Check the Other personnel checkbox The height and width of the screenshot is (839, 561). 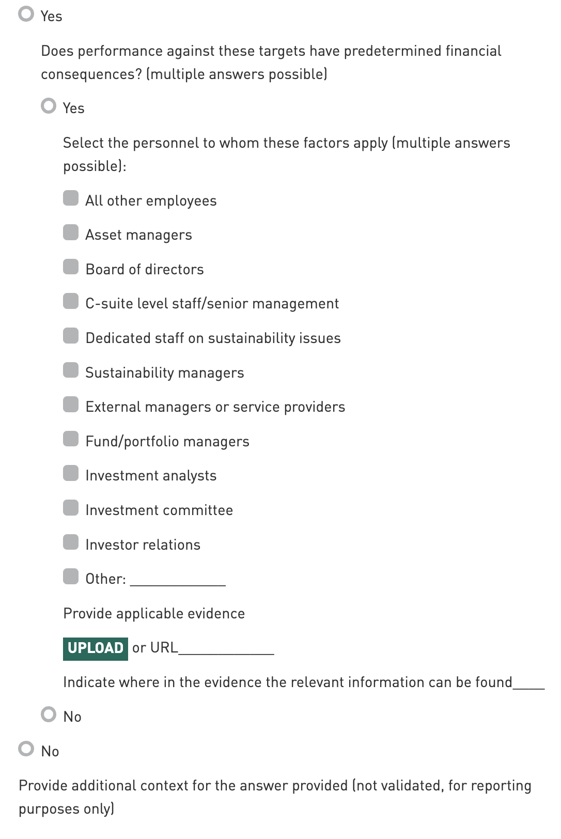tap(71, 577)
